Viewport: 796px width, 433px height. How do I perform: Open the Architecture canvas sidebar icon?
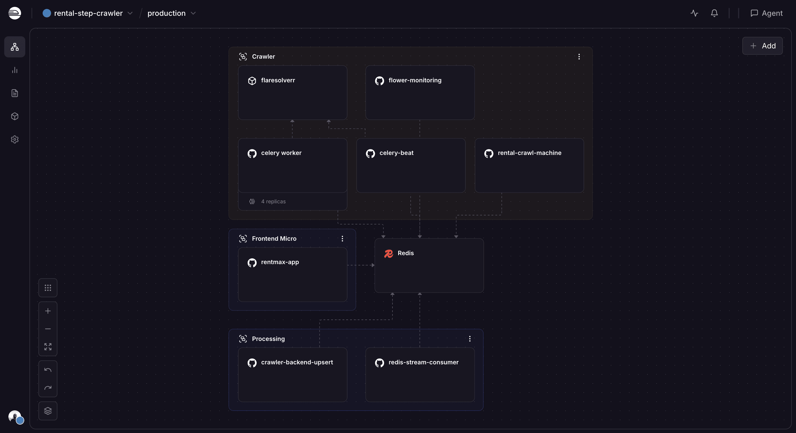(14, 47)
